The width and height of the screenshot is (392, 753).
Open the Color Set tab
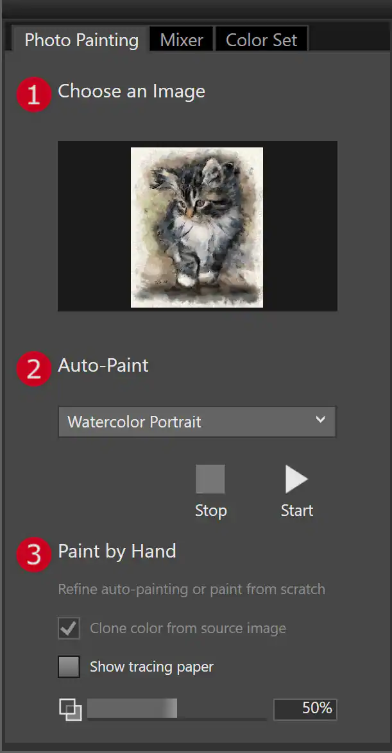coord(261,40)
